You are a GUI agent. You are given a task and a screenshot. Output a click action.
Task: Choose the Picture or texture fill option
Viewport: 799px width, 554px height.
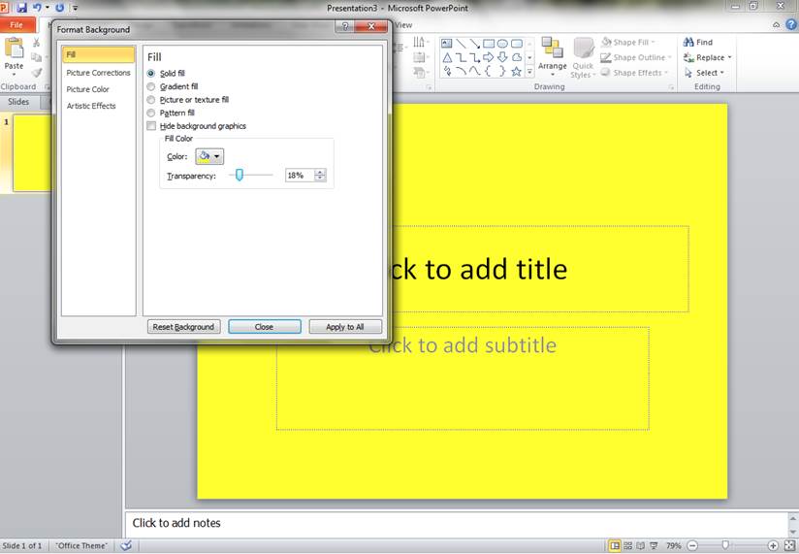pyautogui.click(x=150, y=100)
